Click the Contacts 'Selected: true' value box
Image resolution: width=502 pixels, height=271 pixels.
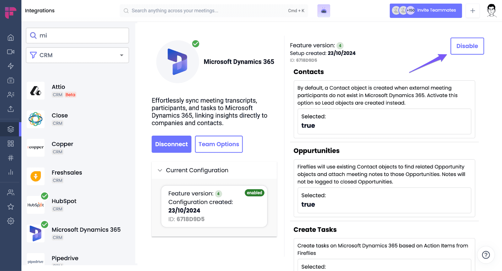(384, 122)
